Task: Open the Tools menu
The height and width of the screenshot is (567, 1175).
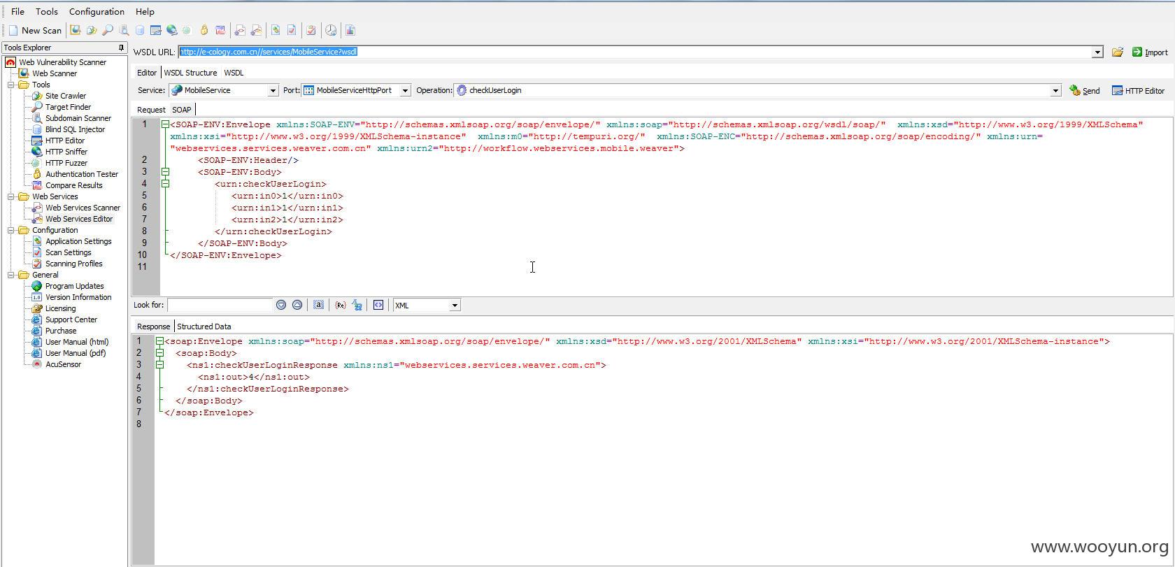Action: click(47, 11)
